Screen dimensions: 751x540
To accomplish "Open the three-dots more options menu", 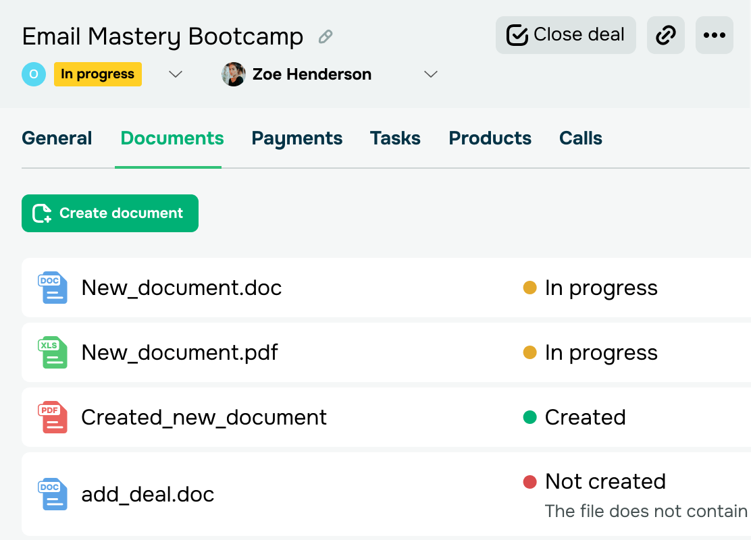I will coord(715,35).
